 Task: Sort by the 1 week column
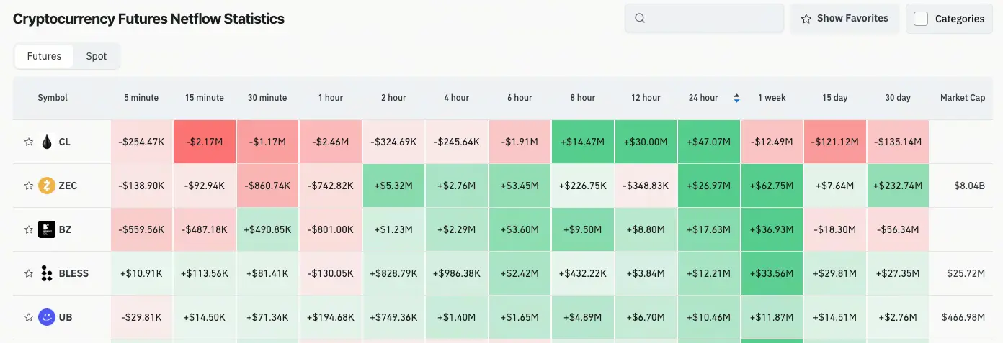tap(772, 98)
